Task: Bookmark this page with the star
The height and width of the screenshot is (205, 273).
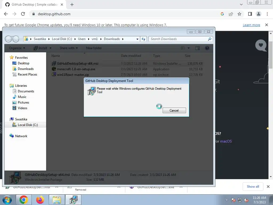Action: 239,14
